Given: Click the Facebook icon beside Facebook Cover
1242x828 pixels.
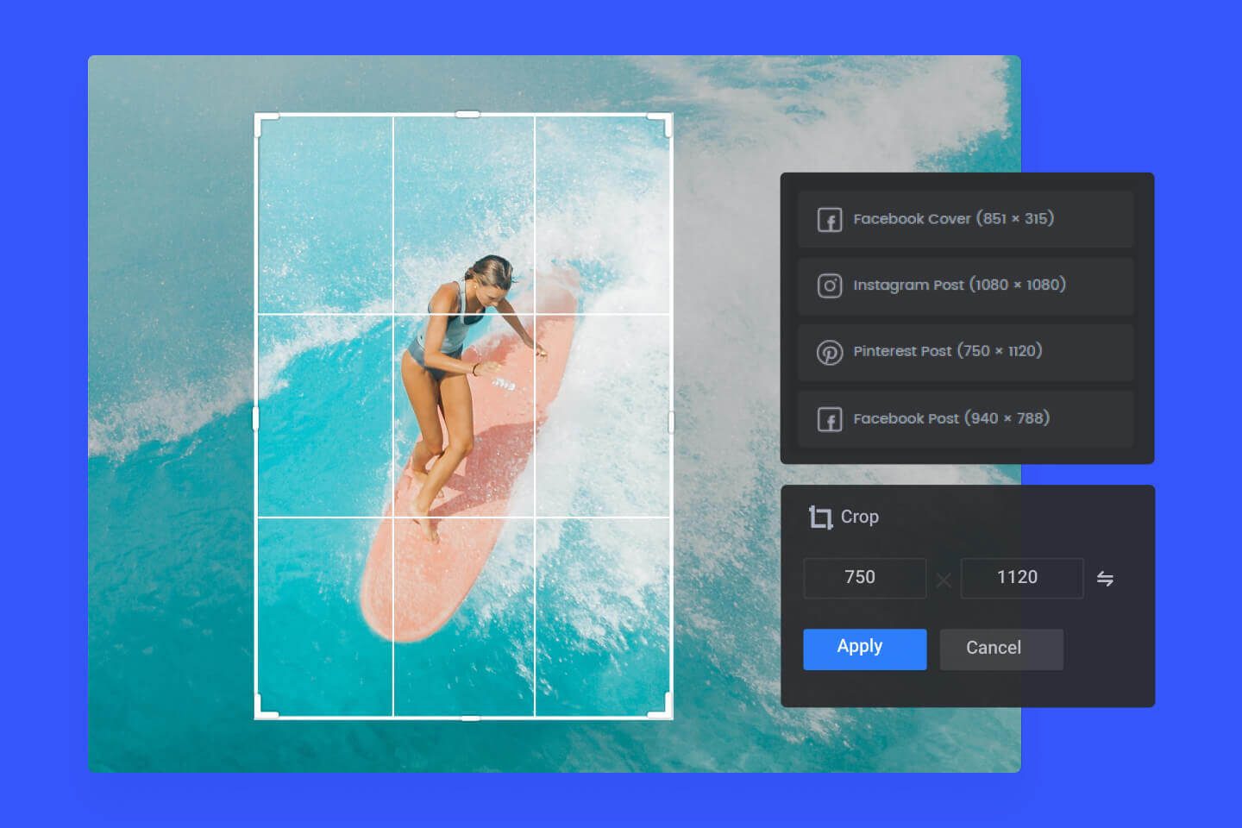Looking at the screenshot, I should point(829,219).
